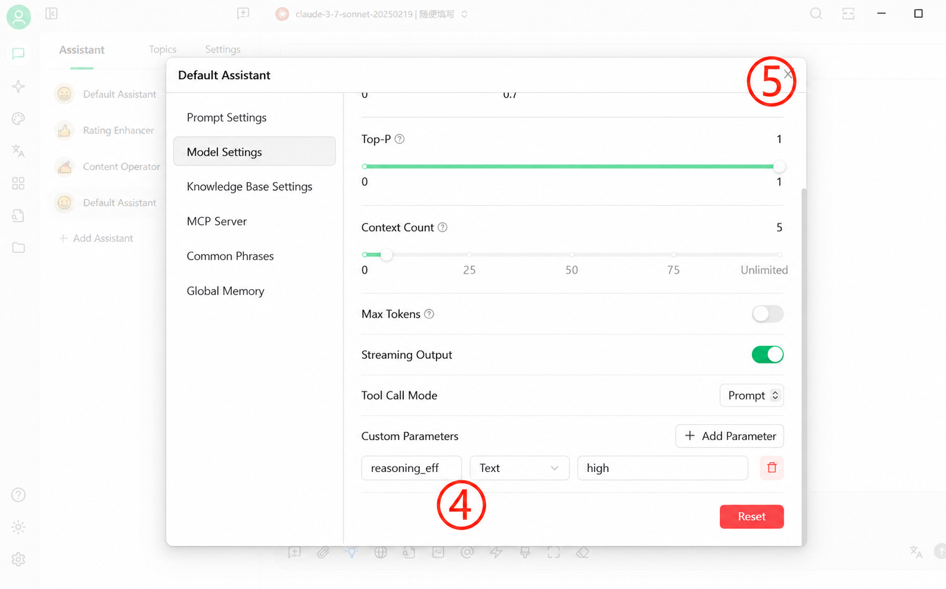This screenshot has height=589, width=946.
Task: Delete the reasoning_eff parameter with trash icon
Action: tap(771, 468)
